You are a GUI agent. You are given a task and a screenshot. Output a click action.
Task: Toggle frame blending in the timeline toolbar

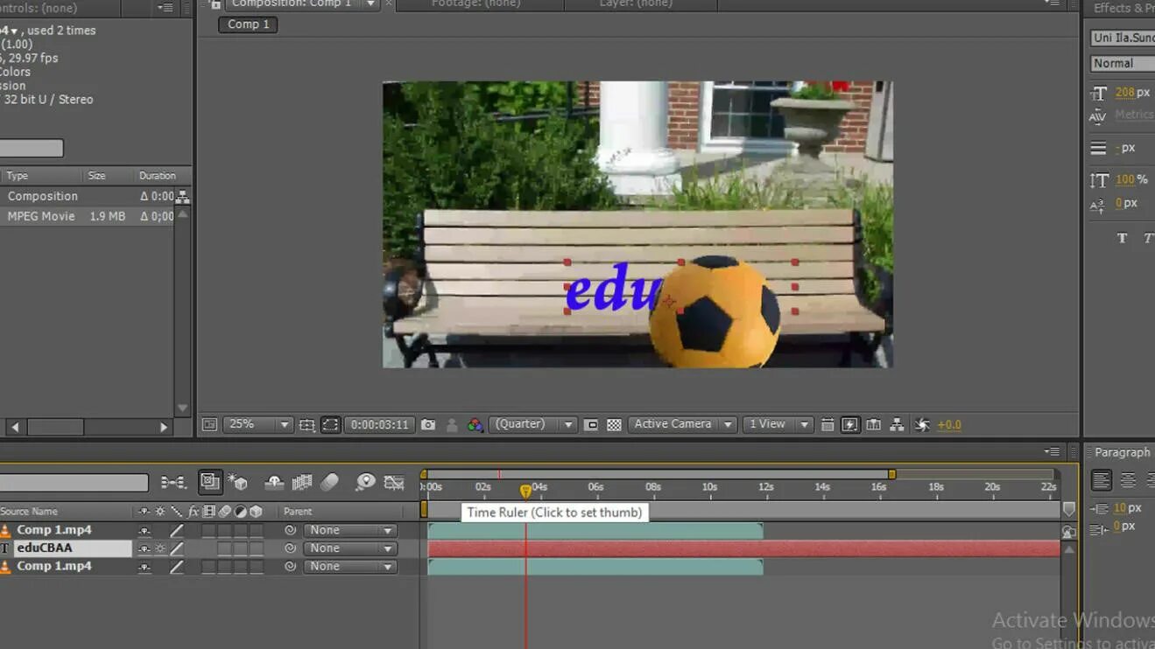tap(302, 482)
